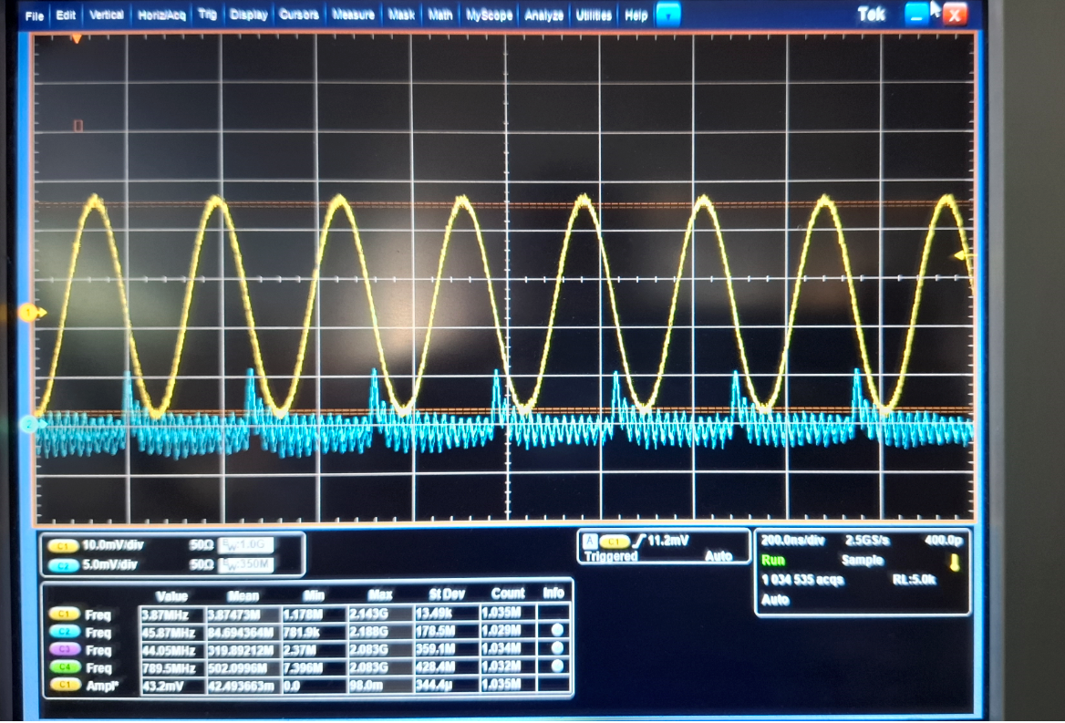1065x723 pixels.
Task: Expand the blue dropdown button beside Help
Action: click(x=668, y=15)
